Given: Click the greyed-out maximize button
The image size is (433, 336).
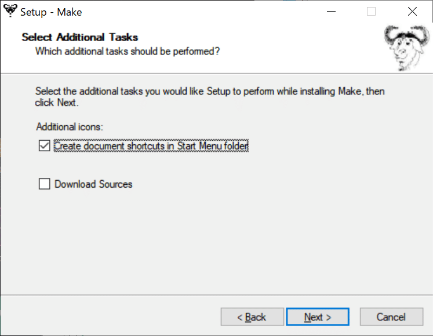Looking at the screenshot, I should 372,12.
